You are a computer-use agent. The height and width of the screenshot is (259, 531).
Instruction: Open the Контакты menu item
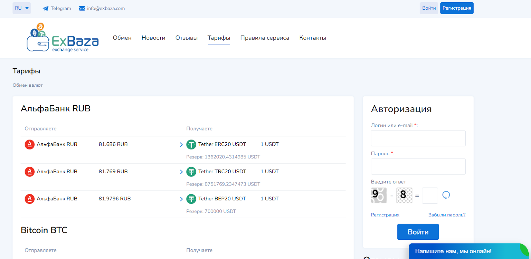(313, 38)
